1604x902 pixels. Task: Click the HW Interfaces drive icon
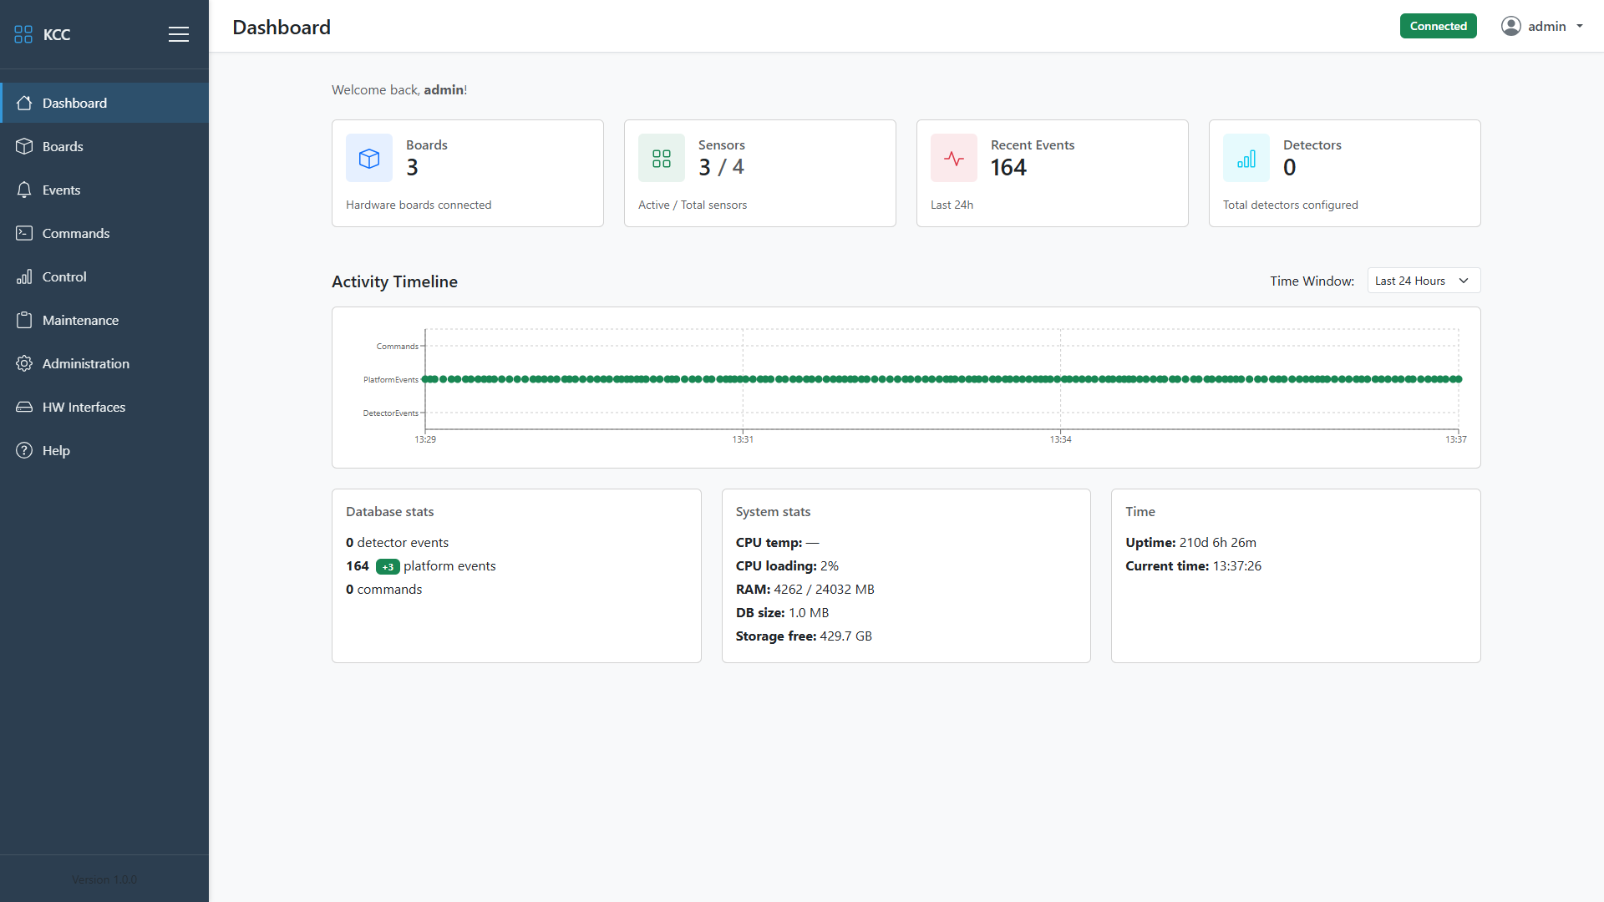click(x=24, y=407)
